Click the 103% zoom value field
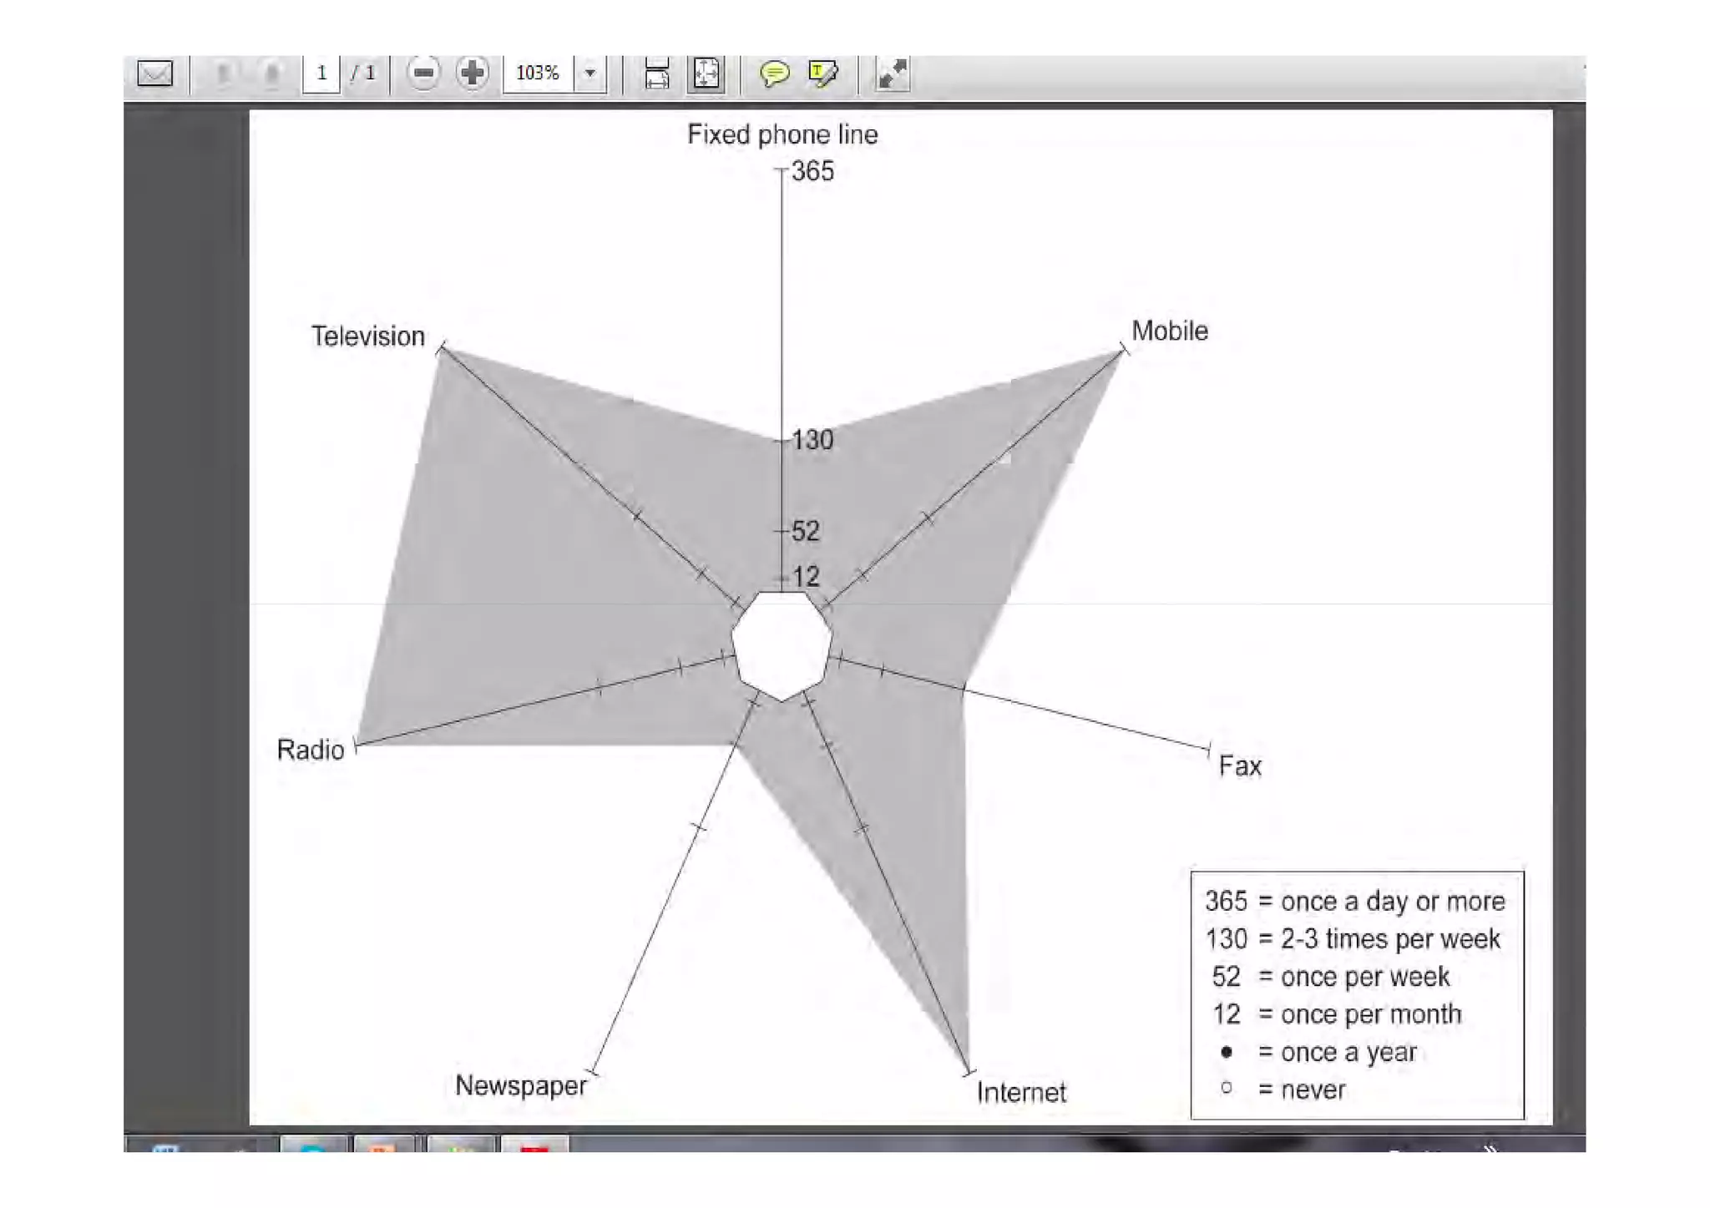 [x=538, y=73]
